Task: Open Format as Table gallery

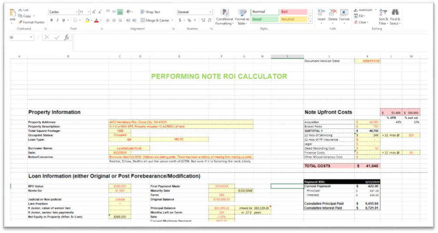Action: pos(242,17)
